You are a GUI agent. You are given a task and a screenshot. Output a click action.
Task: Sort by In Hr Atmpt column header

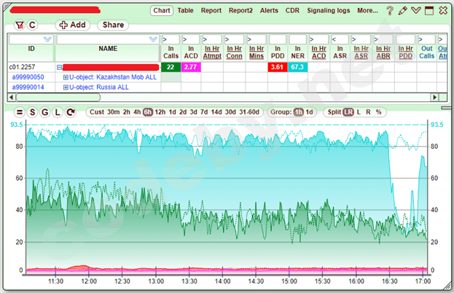212,52
